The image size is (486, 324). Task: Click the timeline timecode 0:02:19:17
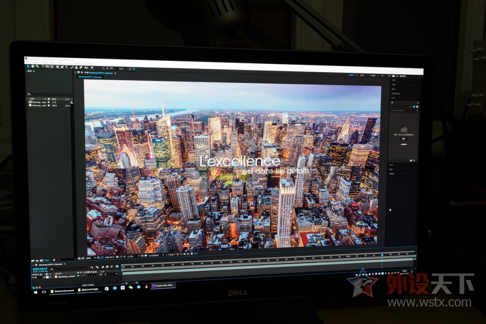coord(40,268)
